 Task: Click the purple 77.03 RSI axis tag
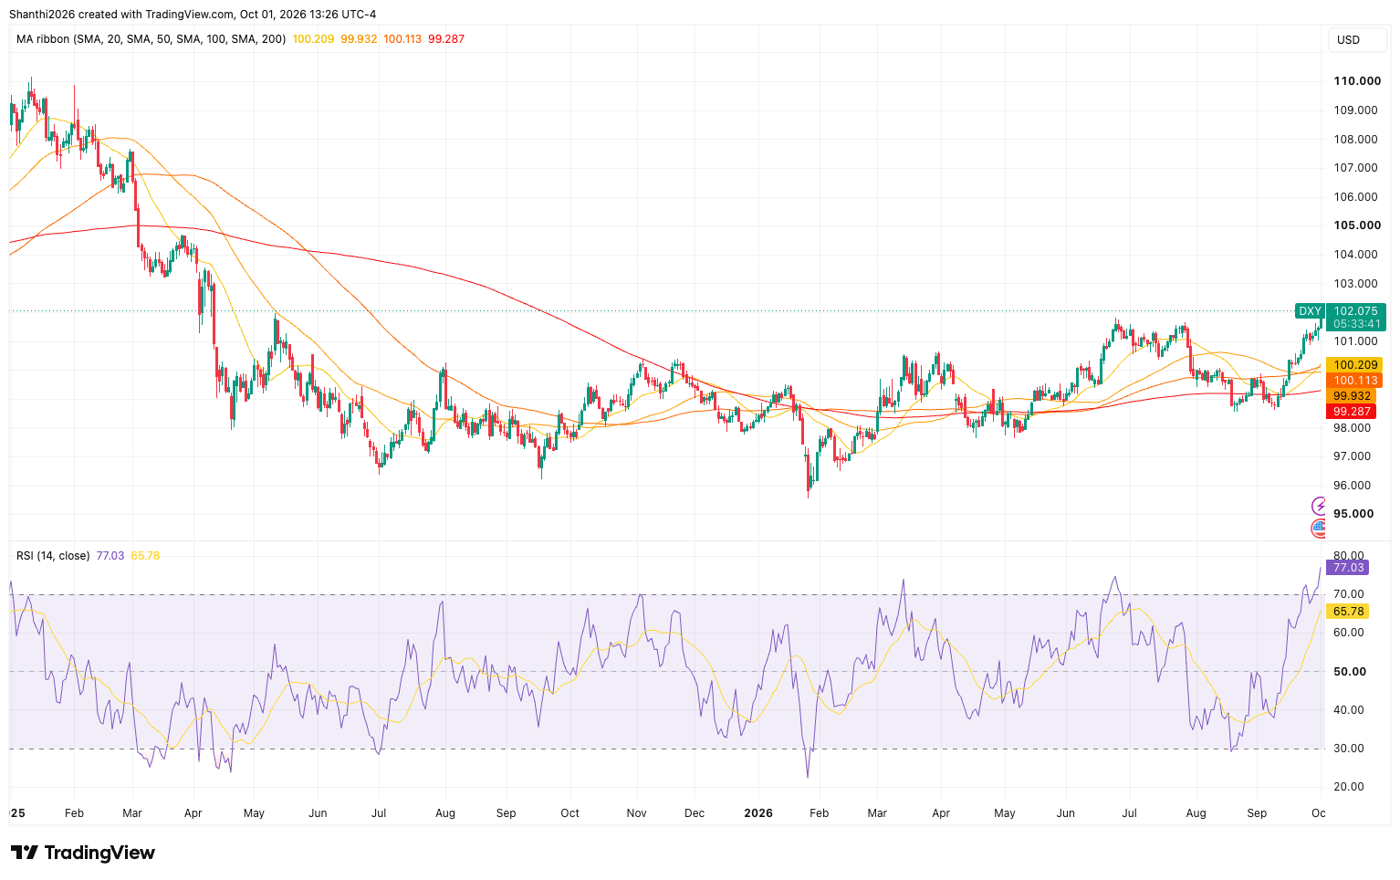pyautogui.click(x=1348, y=568)
